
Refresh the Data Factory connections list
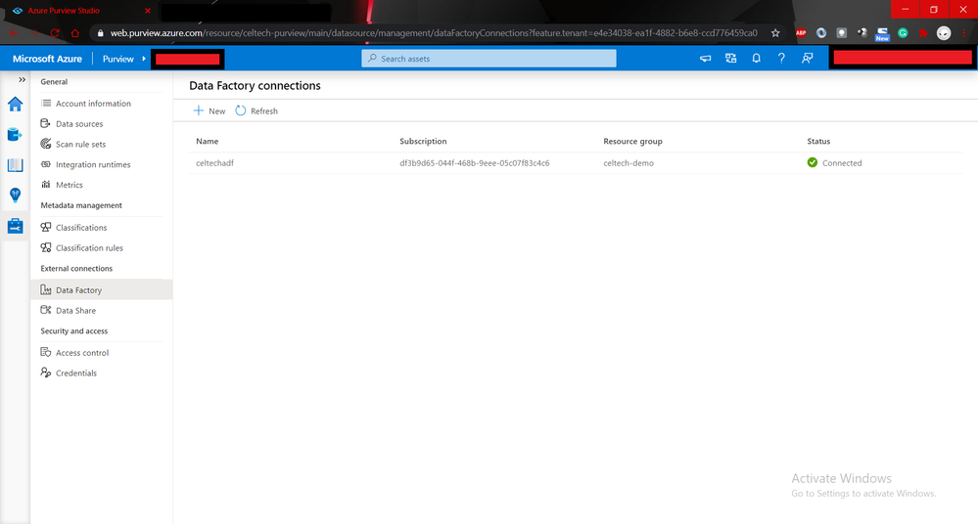click(256, 110)
